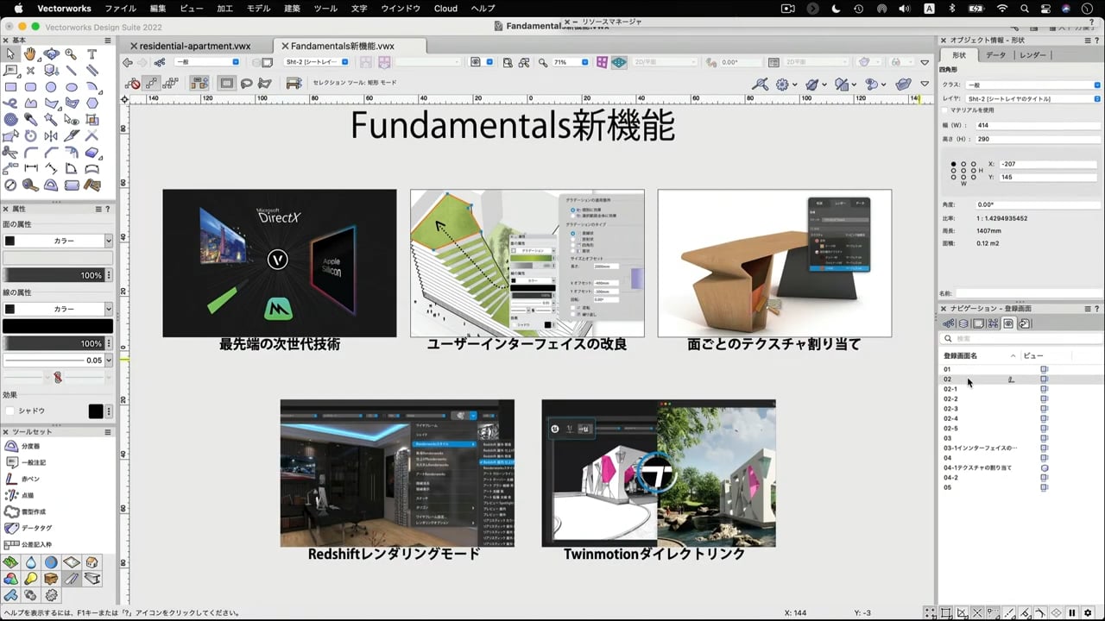The image size is (1105, 621).
Task: Switch to the データ tab
Action: (x=995, y=55)
